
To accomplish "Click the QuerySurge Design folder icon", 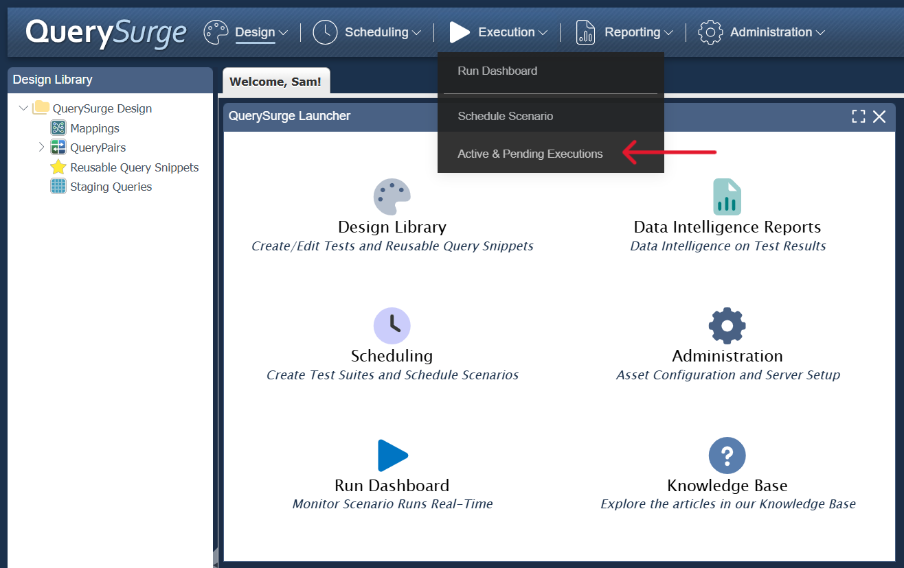I will (x=41, y=108).
